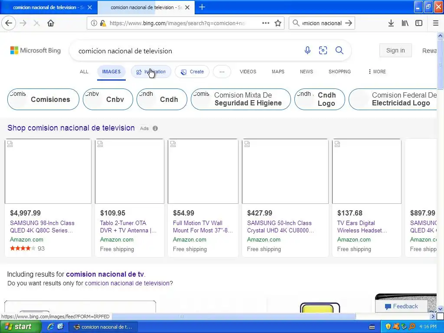
Task: Click the Firefox search bar field
Action: pyautogui.click(x=322, y=23)
